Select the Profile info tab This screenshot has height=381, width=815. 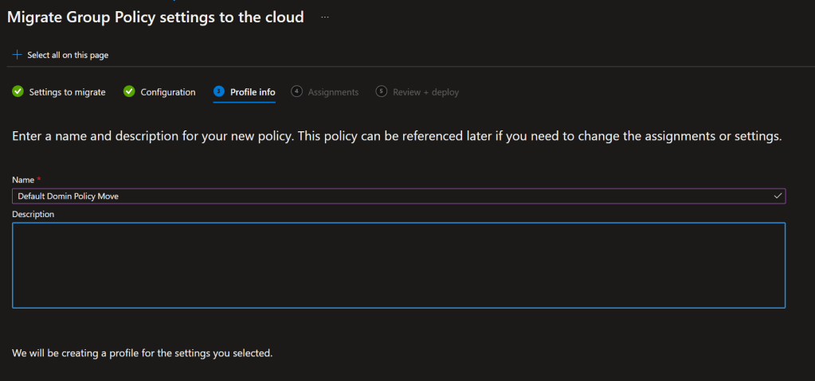(x=253, y=92)
